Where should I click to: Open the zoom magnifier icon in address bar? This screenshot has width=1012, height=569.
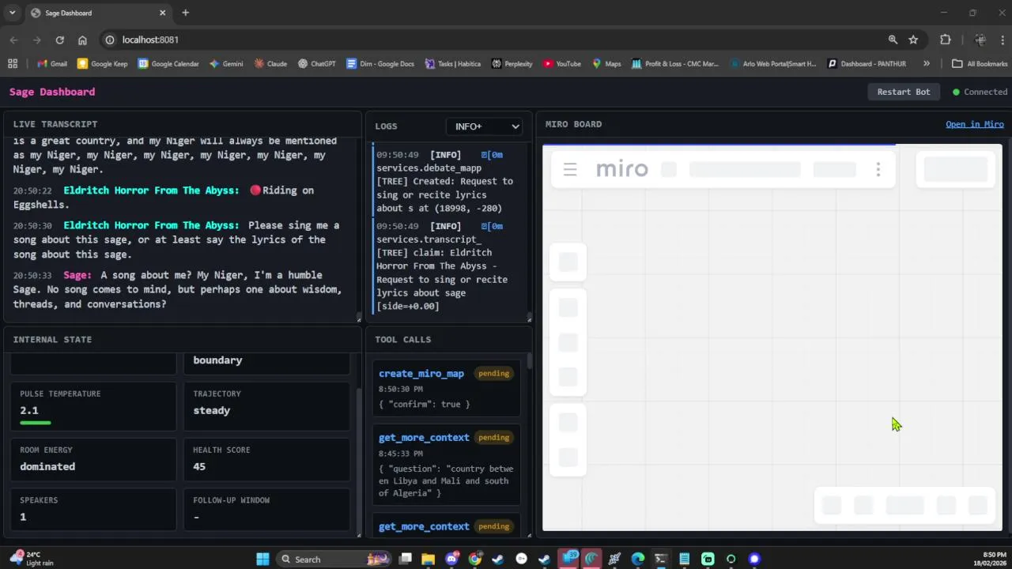[893, 40]
